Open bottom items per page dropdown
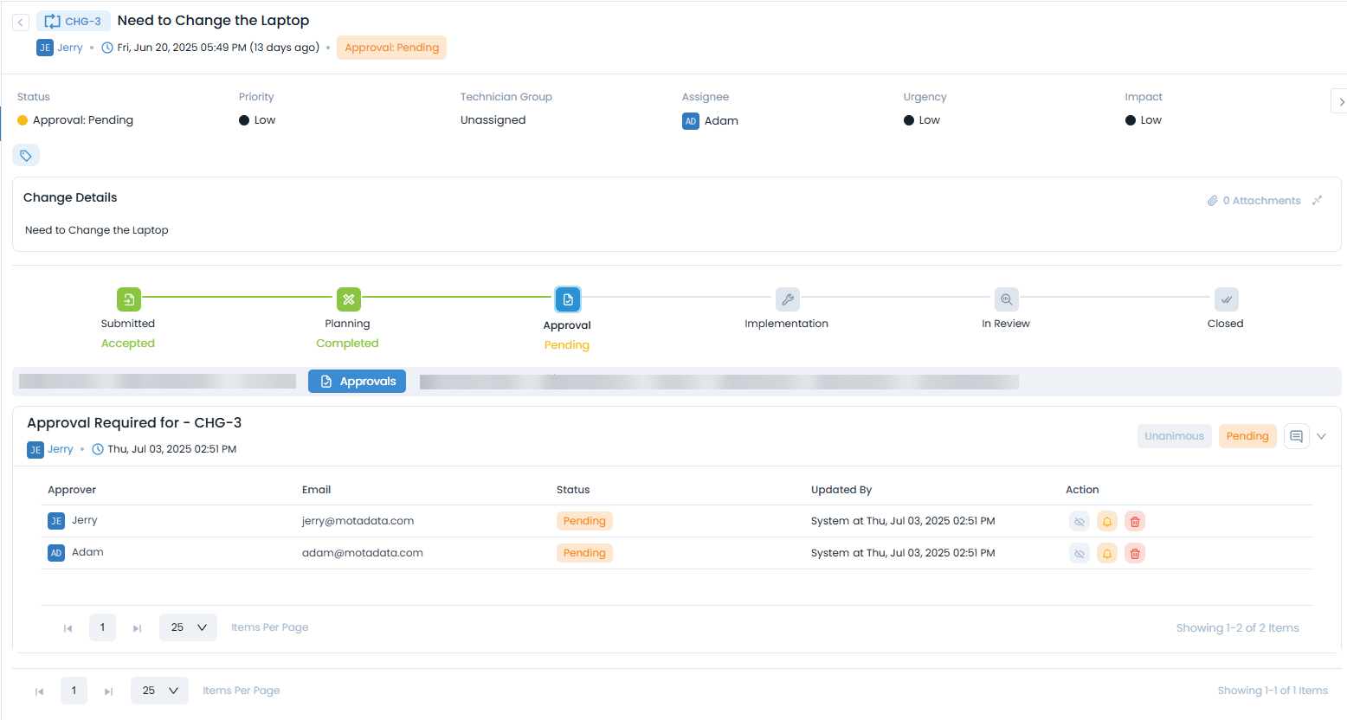The height and width of the screenshot is (720, 1347). click(x=159, y=691)
